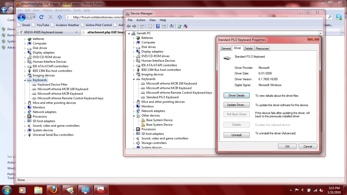Switch to General tab in Properties dialog
The width and height of the screenshot is (347, 195).
pyautogui.click(x=226, y=48)
